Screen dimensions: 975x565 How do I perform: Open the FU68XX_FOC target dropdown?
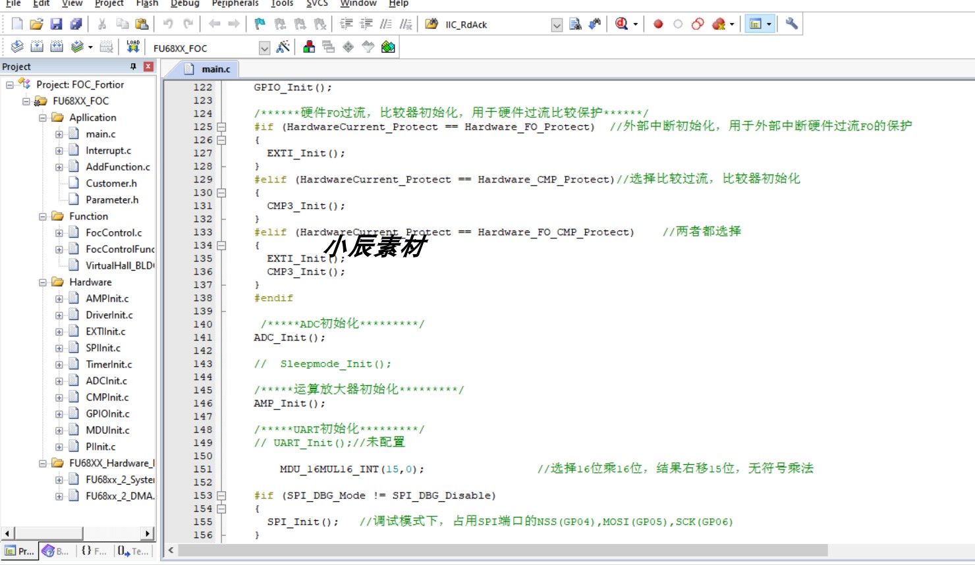264,47
